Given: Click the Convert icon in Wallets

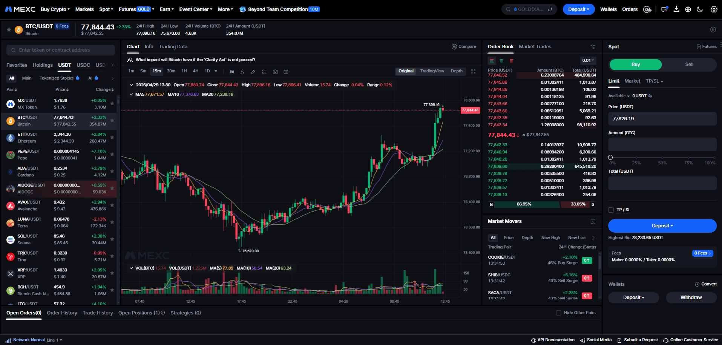Looking at the screenshot, I should 697,284.
